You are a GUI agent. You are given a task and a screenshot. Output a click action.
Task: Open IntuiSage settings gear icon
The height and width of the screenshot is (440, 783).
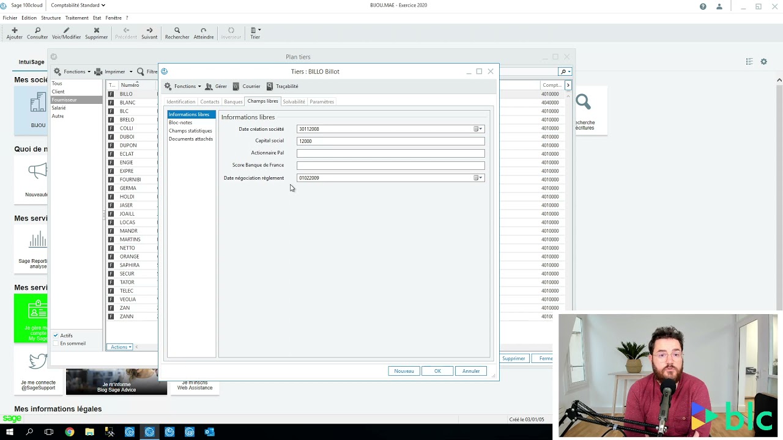point(763,61)
